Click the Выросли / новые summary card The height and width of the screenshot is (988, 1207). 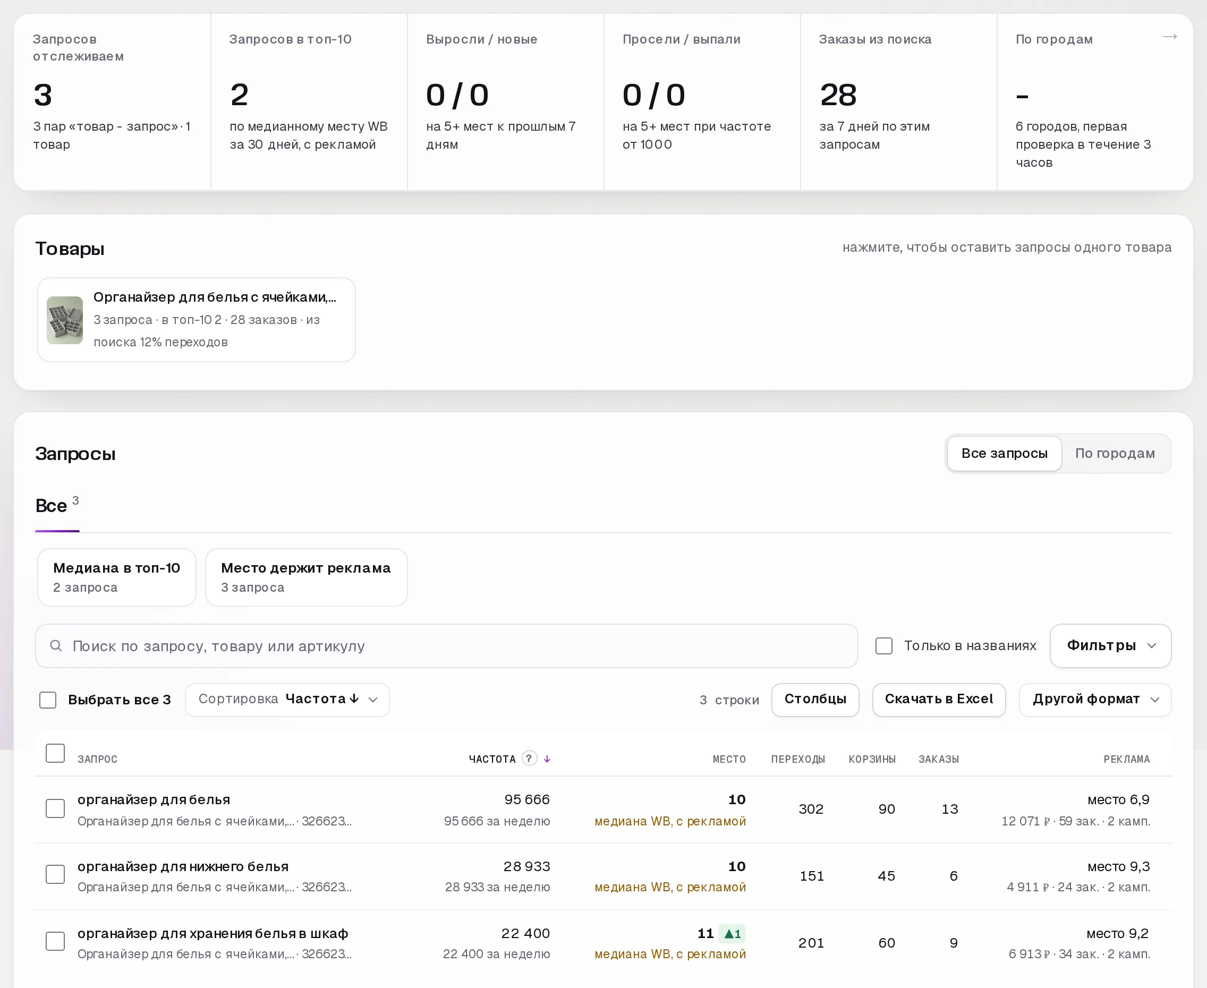(505, 103)
